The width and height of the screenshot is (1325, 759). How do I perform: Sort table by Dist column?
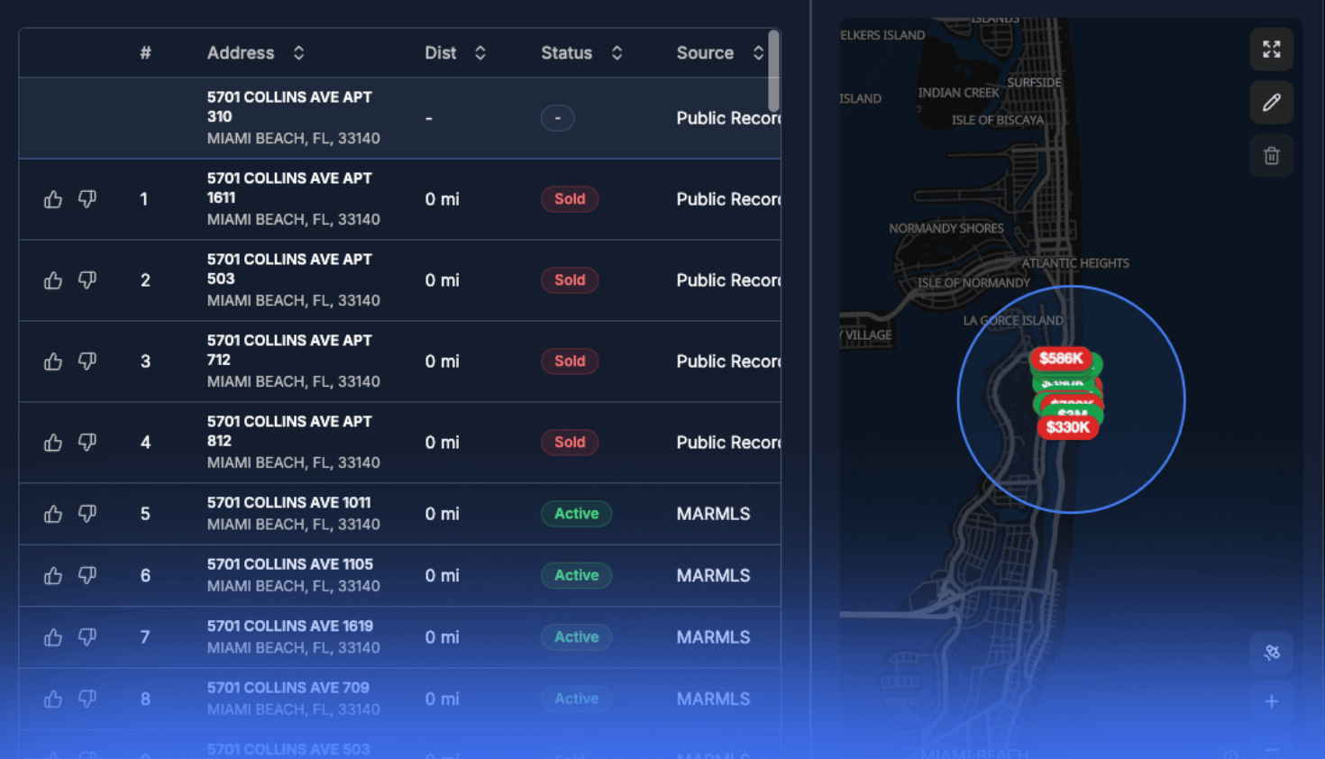(x=480, y=53)
